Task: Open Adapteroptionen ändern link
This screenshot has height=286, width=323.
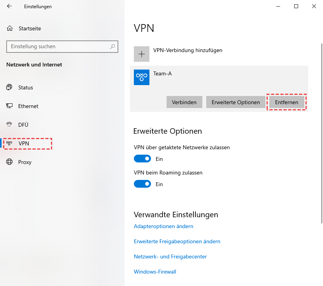Action: click(x=163, y=226)
